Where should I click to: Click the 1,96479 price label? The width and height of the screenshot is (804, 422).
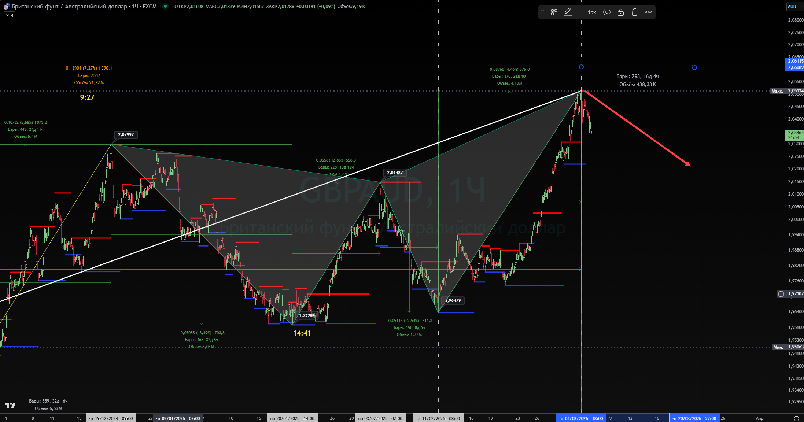tap(453, 300)
